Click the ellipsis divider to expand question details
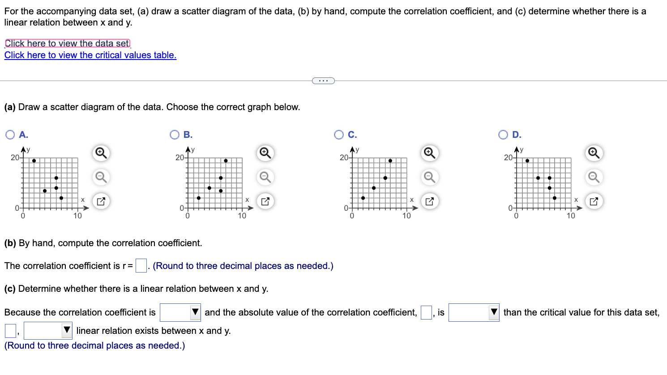The width and height of the screenshot is (667, 375). pos(323,81)
